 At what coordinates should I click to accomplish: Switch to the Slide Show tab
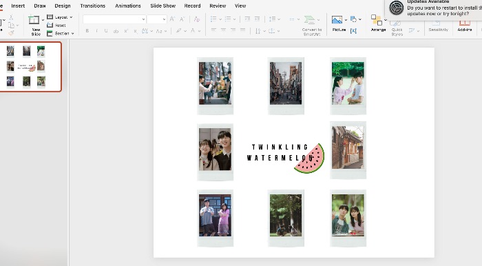pyautogui.click(x=163, y=6)
